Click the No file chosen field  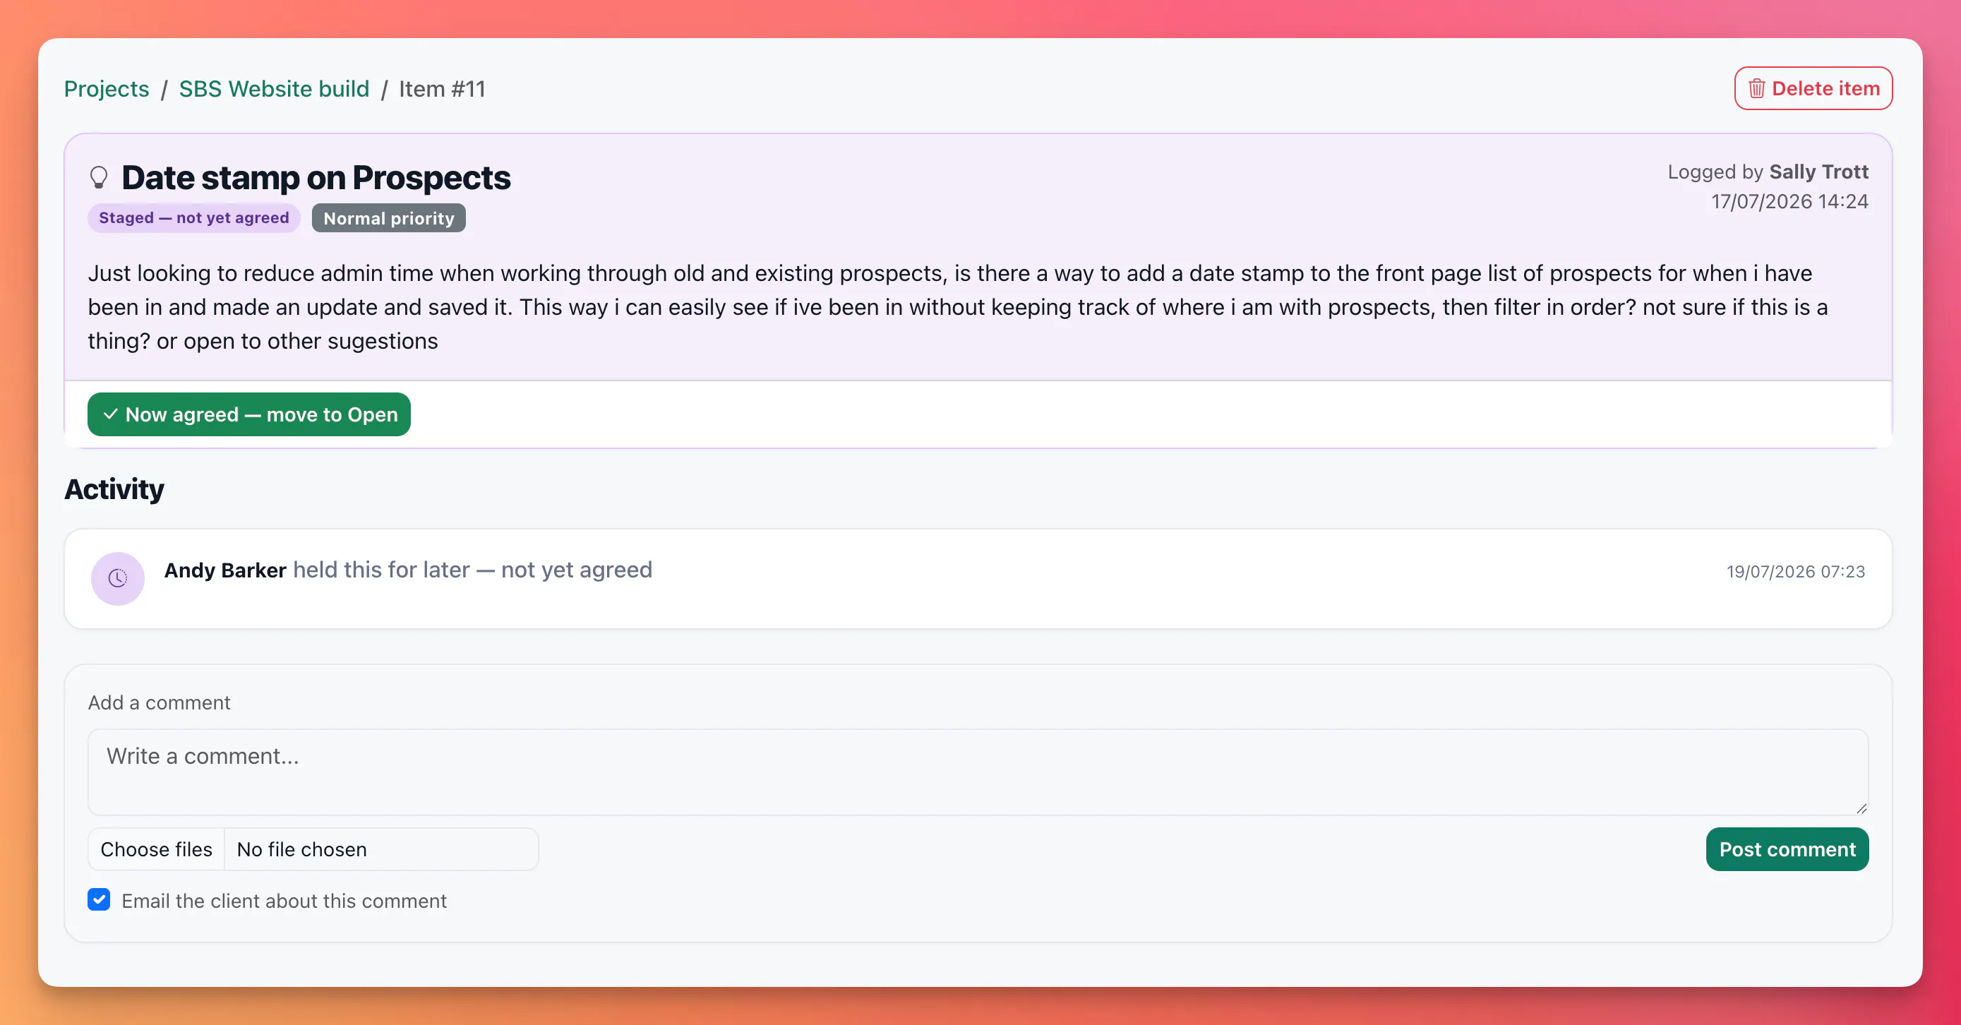coord(380,849)
